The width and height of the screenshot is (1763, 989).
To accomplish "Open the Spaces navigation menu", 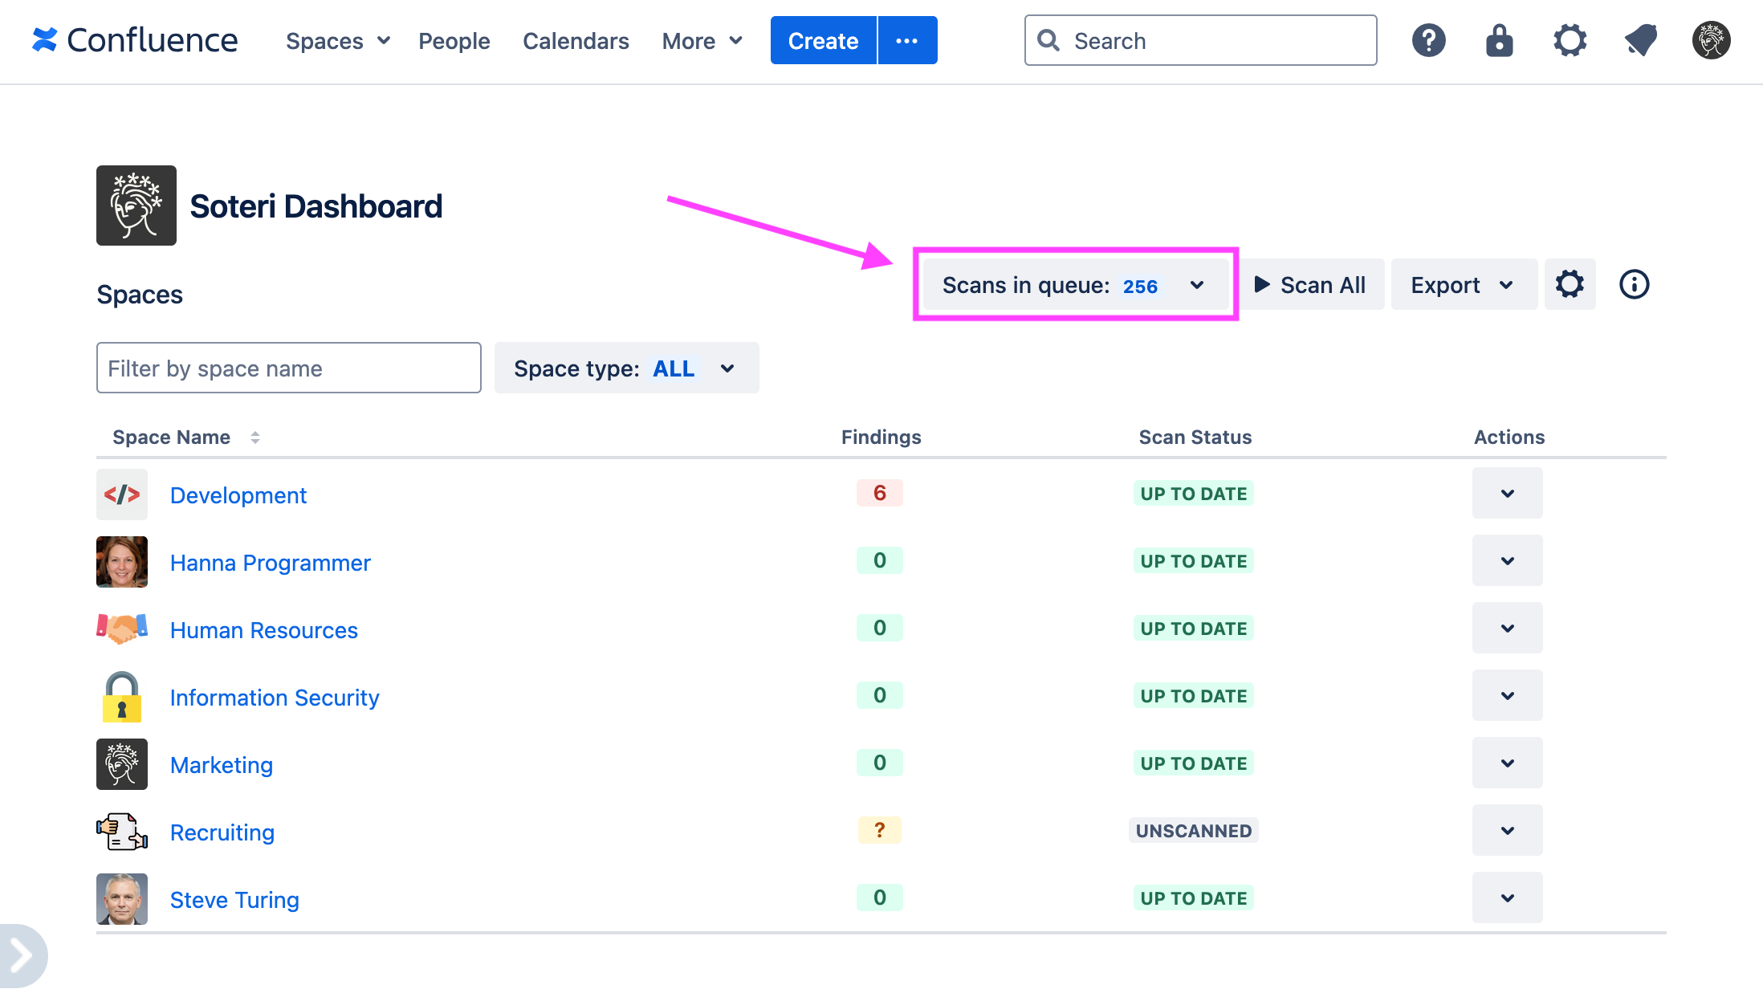I will (336, 40).
